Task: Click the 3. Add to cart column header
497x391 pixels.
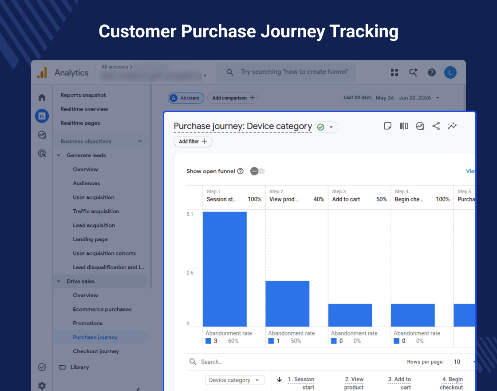Action: (x=399, y=383)
